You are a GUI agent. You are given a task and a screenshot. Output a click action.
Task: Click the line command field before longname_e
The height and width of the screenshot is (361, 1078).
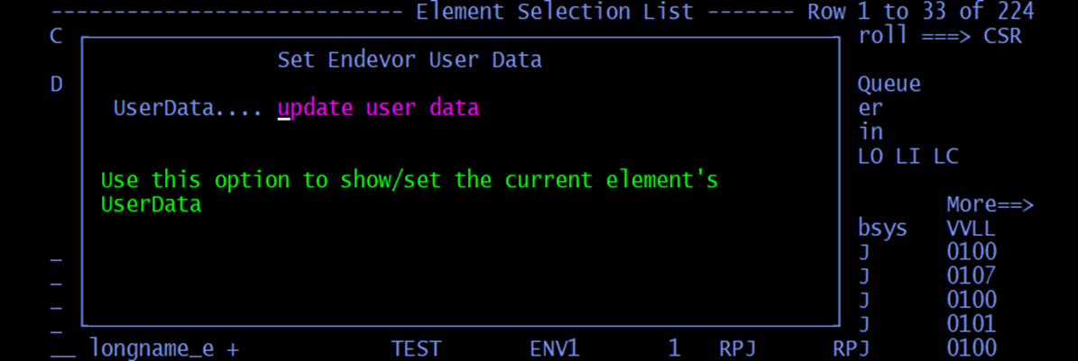pyautogui.click(x=62, y=348)
